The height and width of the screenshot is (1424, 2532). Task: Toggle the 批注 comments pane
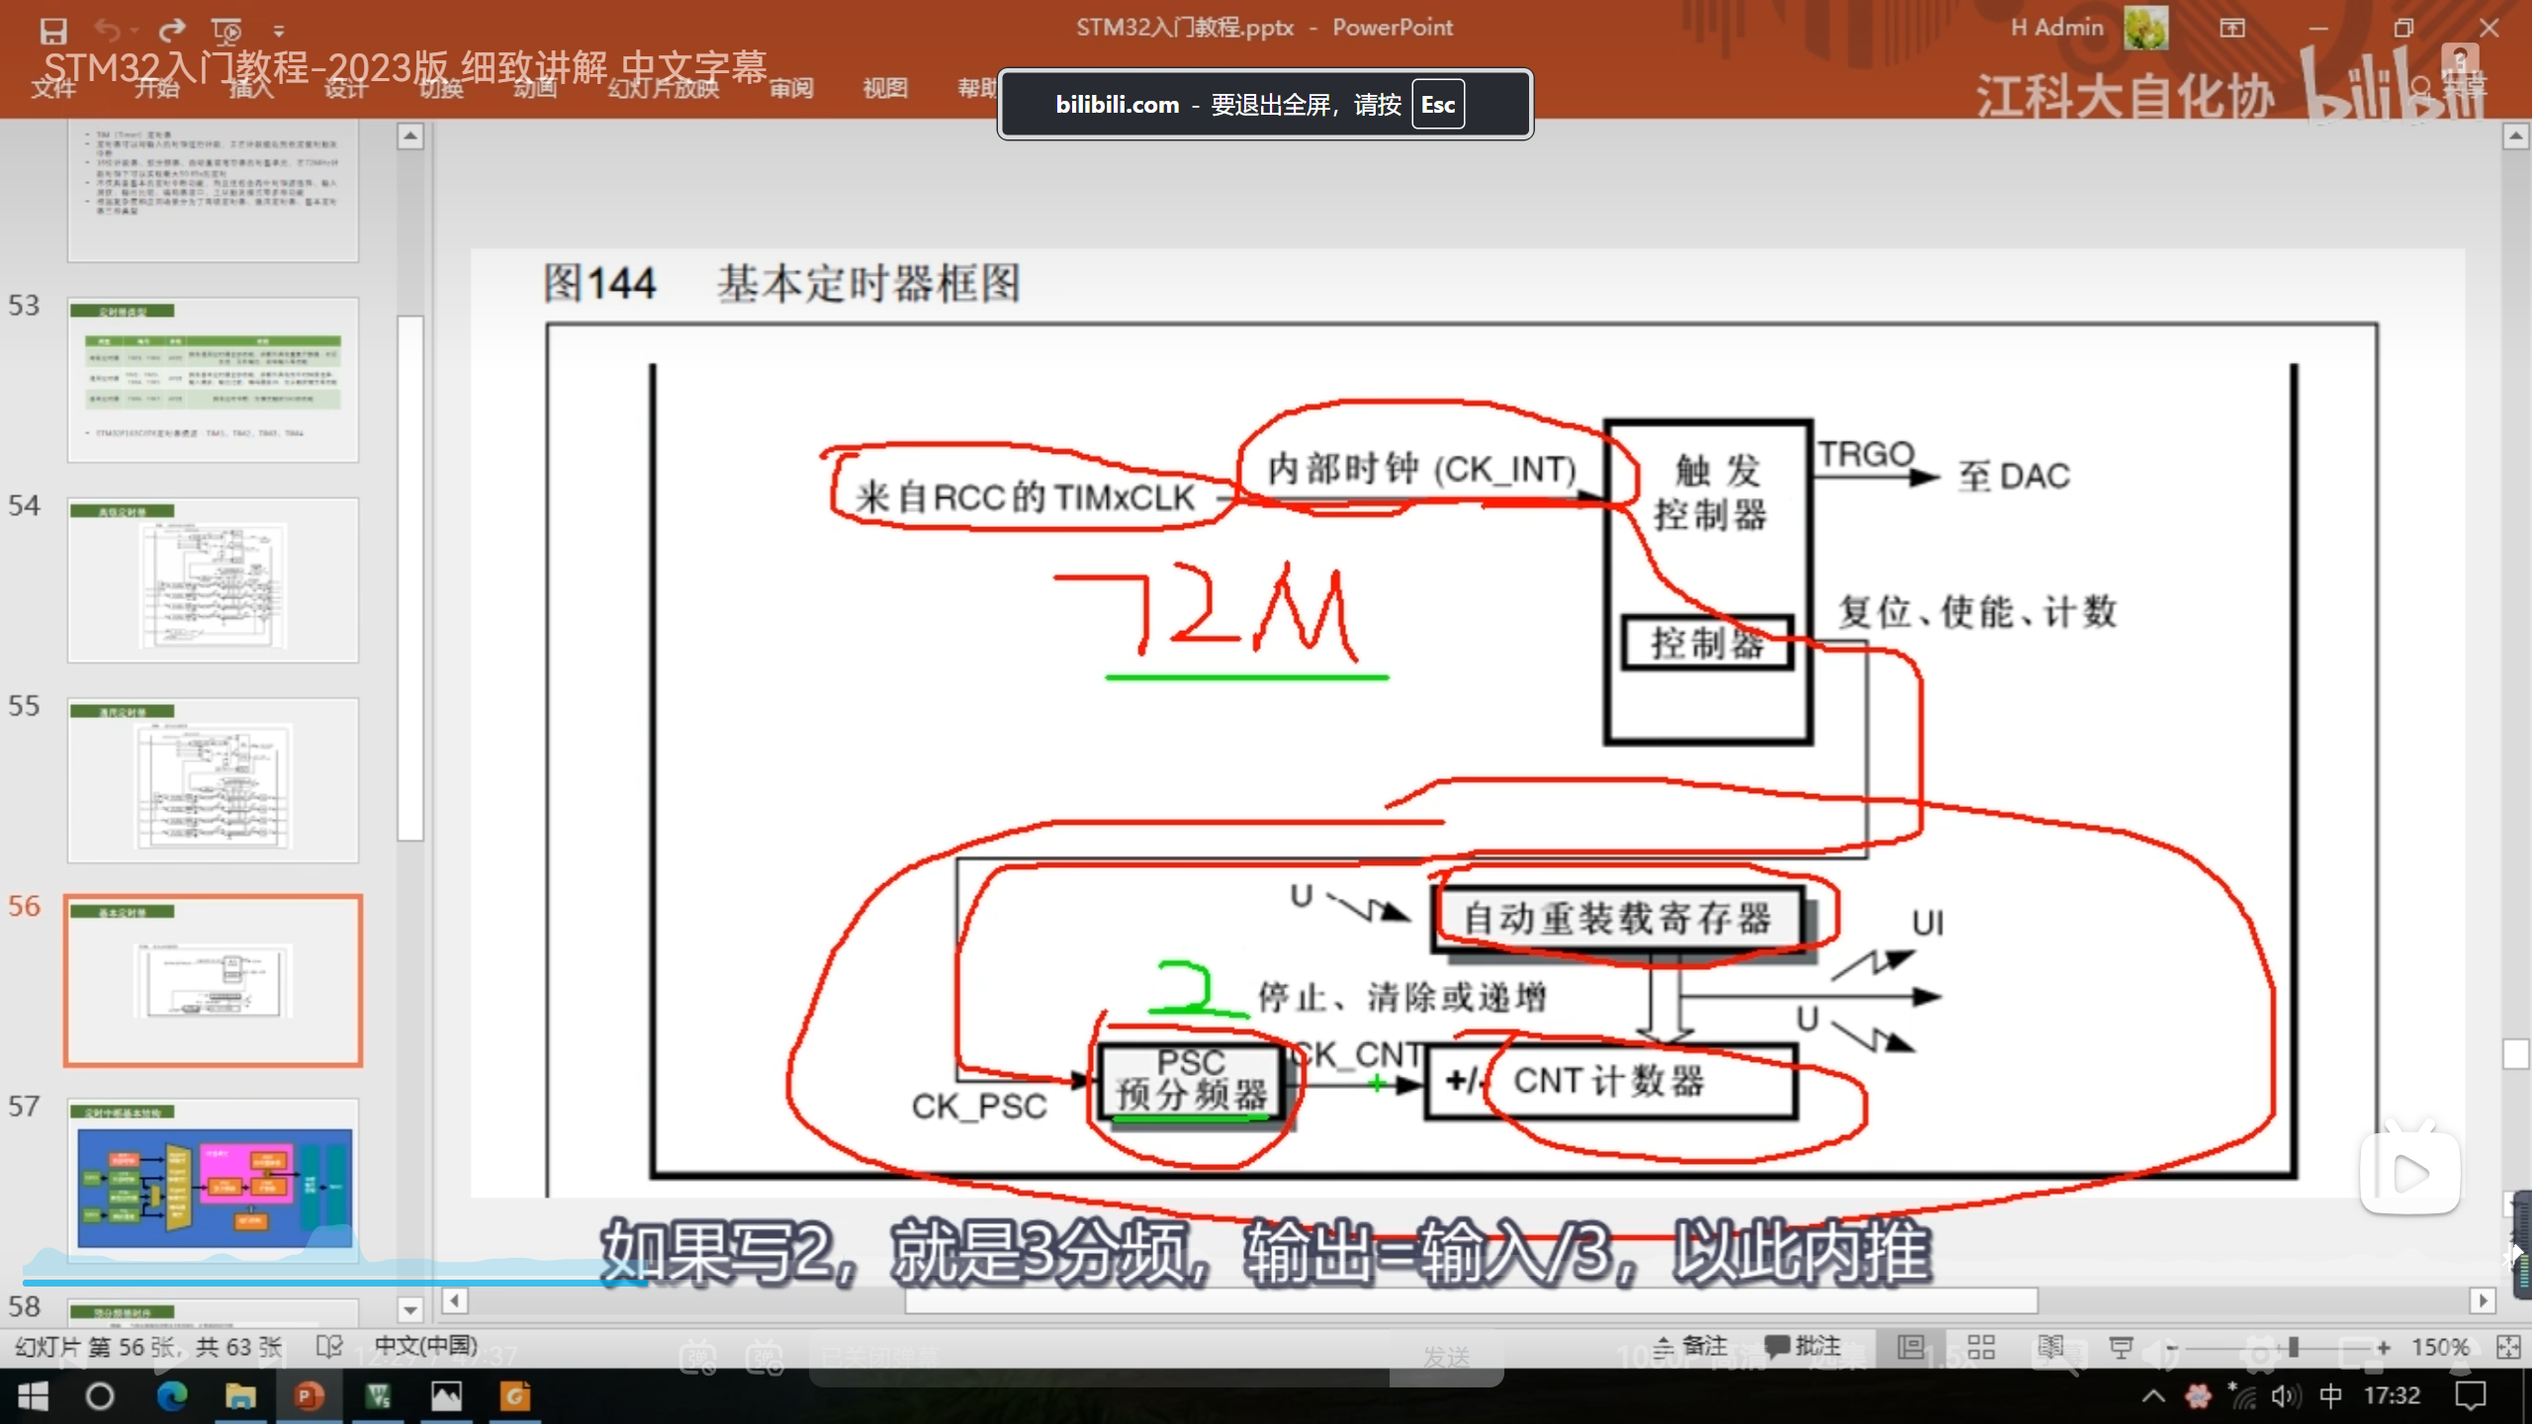coord(1803,1346)
